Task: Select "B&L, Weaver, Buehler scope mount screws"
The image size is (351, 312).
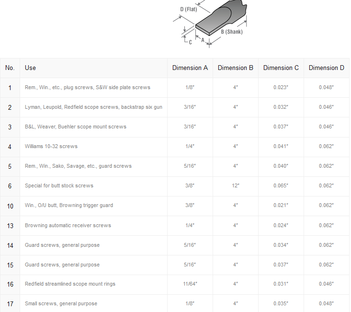Action: [76, 127]
